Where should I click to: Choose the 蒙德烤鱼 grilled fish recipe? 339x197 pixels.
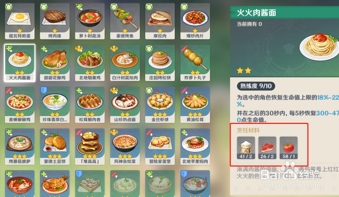click(125, 21)
